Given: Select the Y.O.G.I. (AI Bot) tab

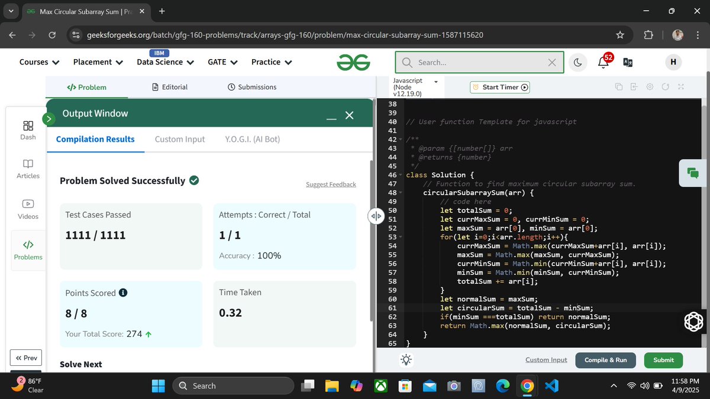Looking at the screenshot, I should (x=253, y=140).
